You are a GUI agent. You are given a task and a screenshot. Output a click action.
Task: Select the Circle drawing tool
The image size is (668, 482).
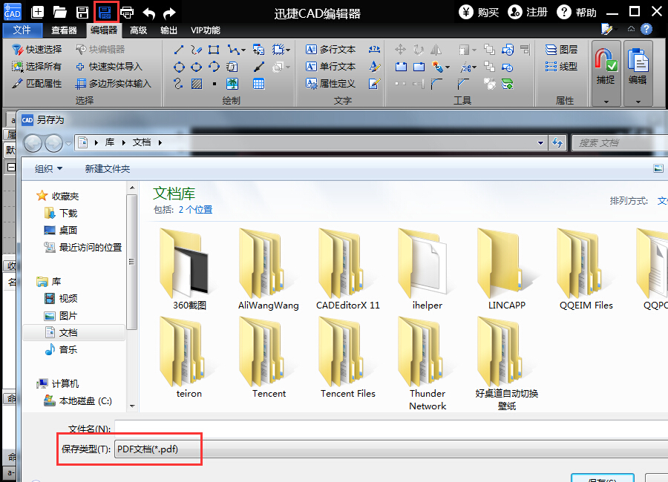180,67
